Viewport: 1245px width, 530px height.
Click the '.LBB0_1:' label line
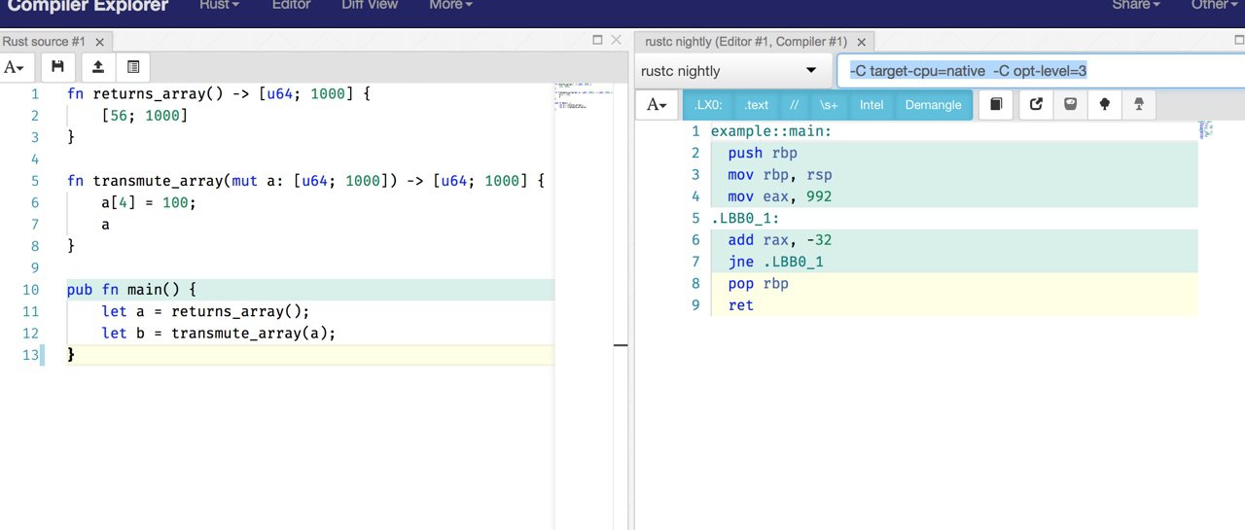coord(745,218)
